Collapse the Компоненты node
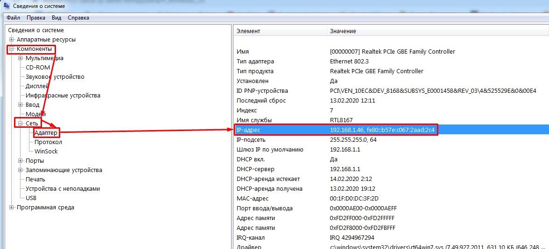This screenshot has height=249, width=549. [12, 49]
